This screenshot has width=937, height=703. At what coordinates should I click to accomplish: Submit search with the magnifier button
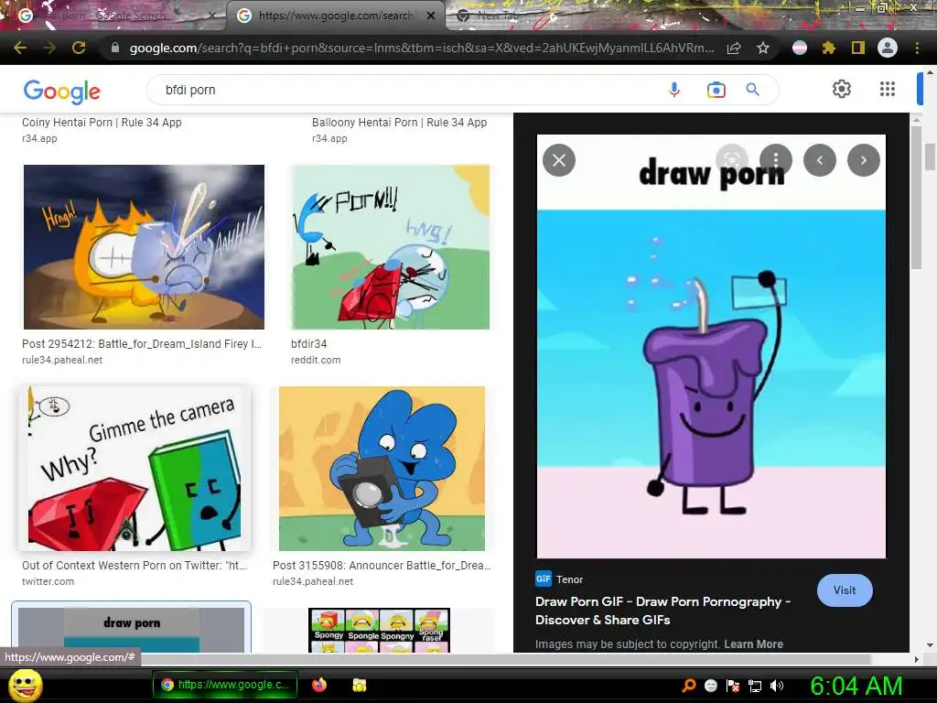click(753, 90)
